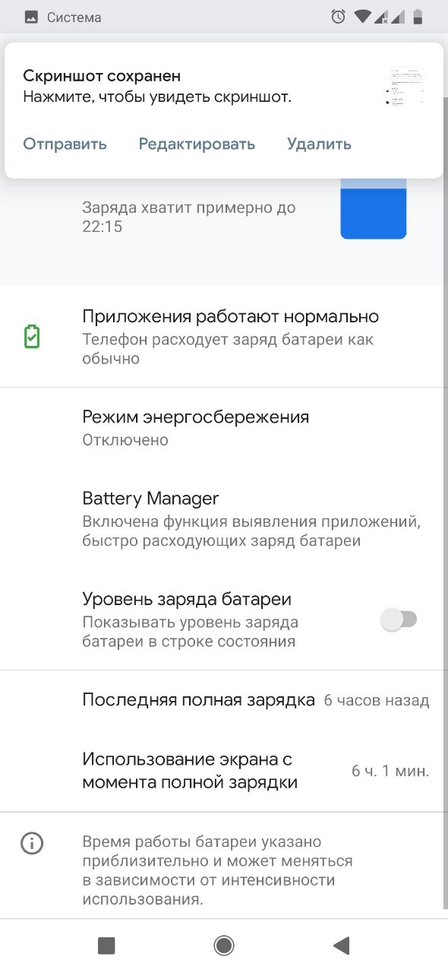Tap the Скриншот сохранен notification title

[x=102, y=75]
